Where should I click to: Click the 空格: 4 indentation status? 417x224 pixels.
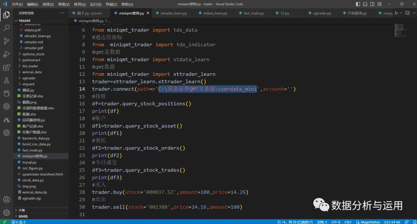pyautogui.click(x=322, y=222)
